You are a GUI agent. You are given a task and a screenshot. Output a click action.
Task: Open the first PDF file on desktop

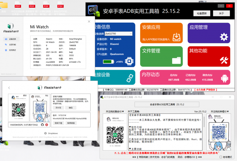(x=18, y=6)
